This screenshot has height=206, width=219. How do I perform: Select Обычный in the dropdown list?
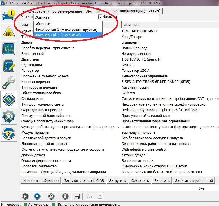tap(68, 24)
